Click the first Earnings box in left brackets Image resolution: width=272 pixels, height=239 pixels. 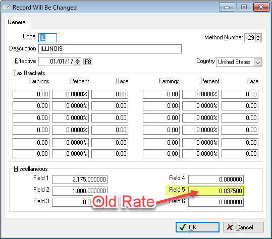(31, 94)
